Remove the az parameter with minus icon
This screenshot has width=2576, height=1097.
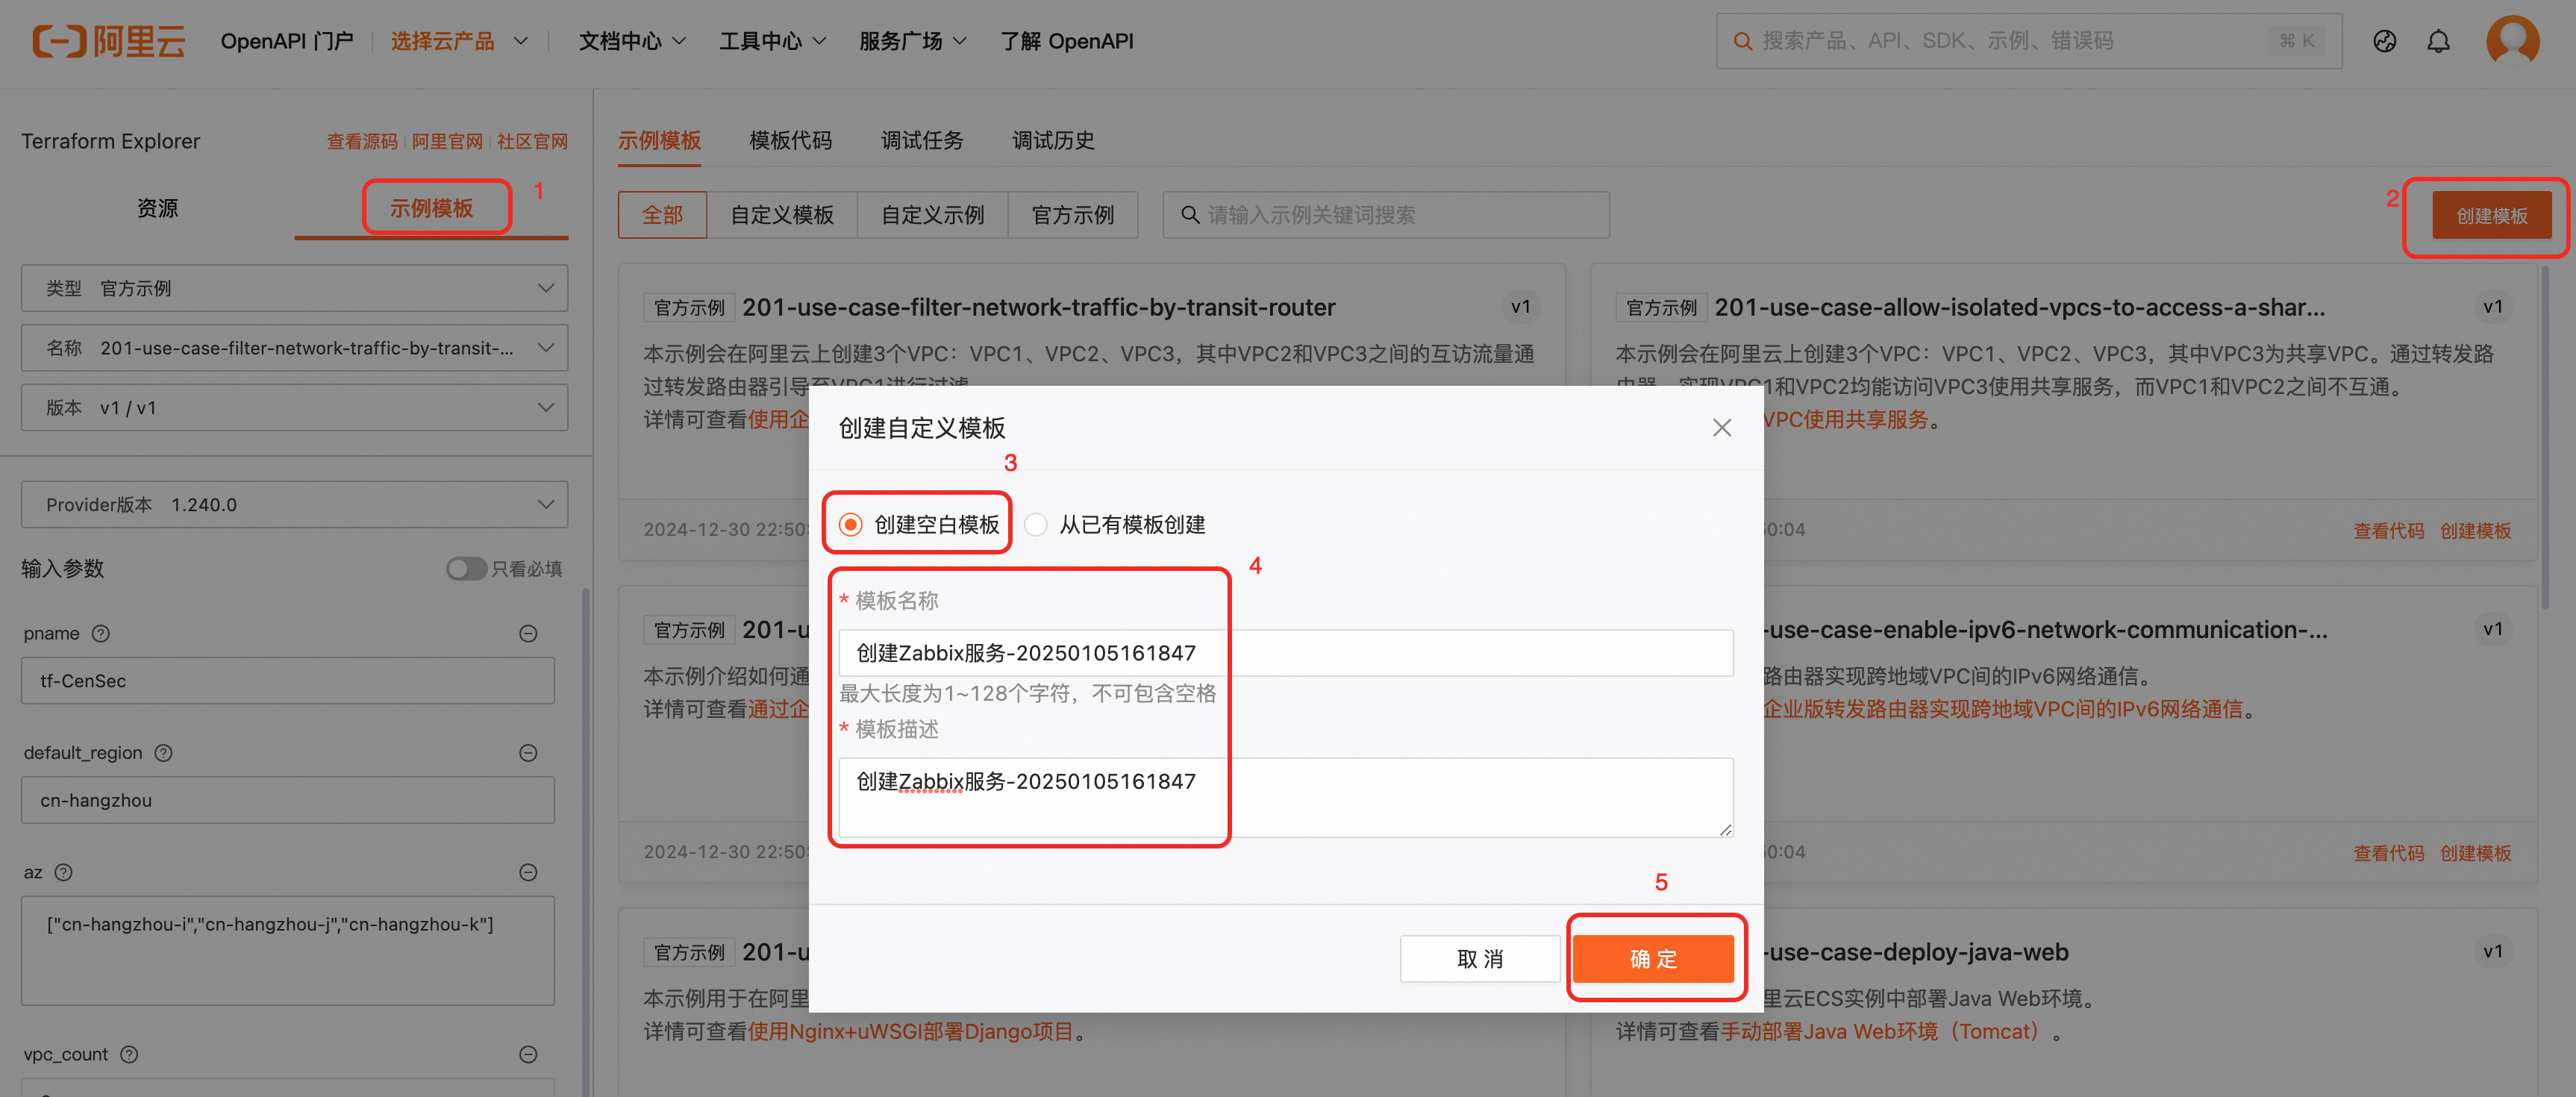[x=528, y=872]
